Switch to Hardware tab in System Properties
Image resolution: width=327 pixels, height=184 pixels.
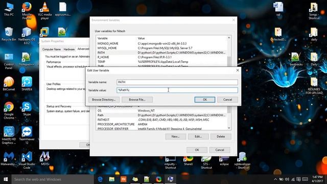69,50
